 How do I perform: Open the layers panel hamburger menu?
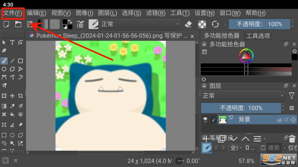click(x=292, y=108)
